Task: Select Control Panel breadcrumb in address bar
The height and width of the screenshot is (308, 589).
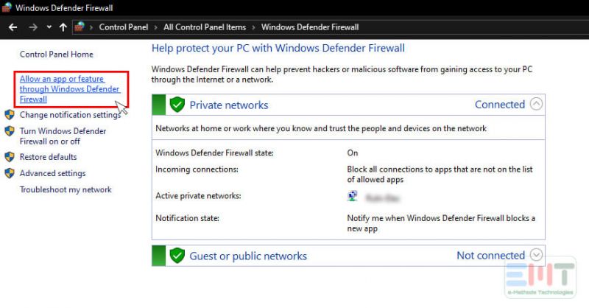Action: (x=124, y=27)
